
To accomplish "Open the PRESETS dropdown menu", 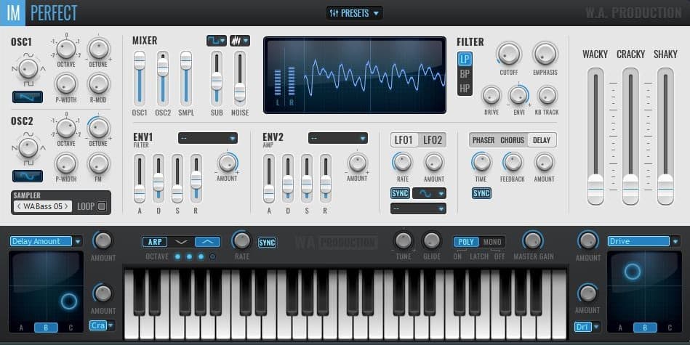I will point(354,13).
